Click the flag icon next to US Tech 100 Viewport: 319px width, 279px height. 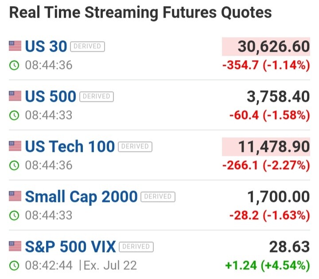click(x=15, y=146)
